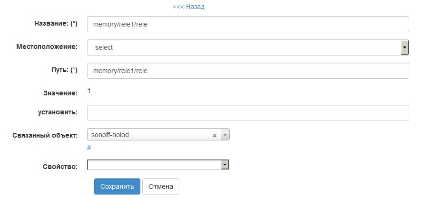
Task: Follow the # link under linked object
Action: [x=89, y=148]
